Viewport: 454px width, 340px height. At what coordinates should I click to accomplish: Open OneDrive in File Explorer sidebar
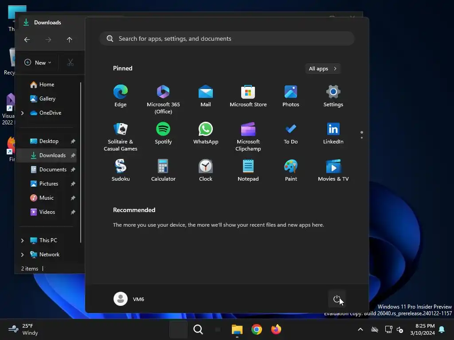46,113
